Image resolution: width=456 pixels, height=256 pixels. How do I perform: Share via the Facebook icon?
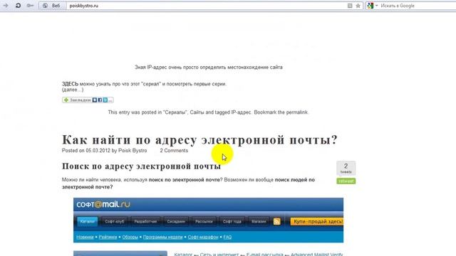click(100, 100)
